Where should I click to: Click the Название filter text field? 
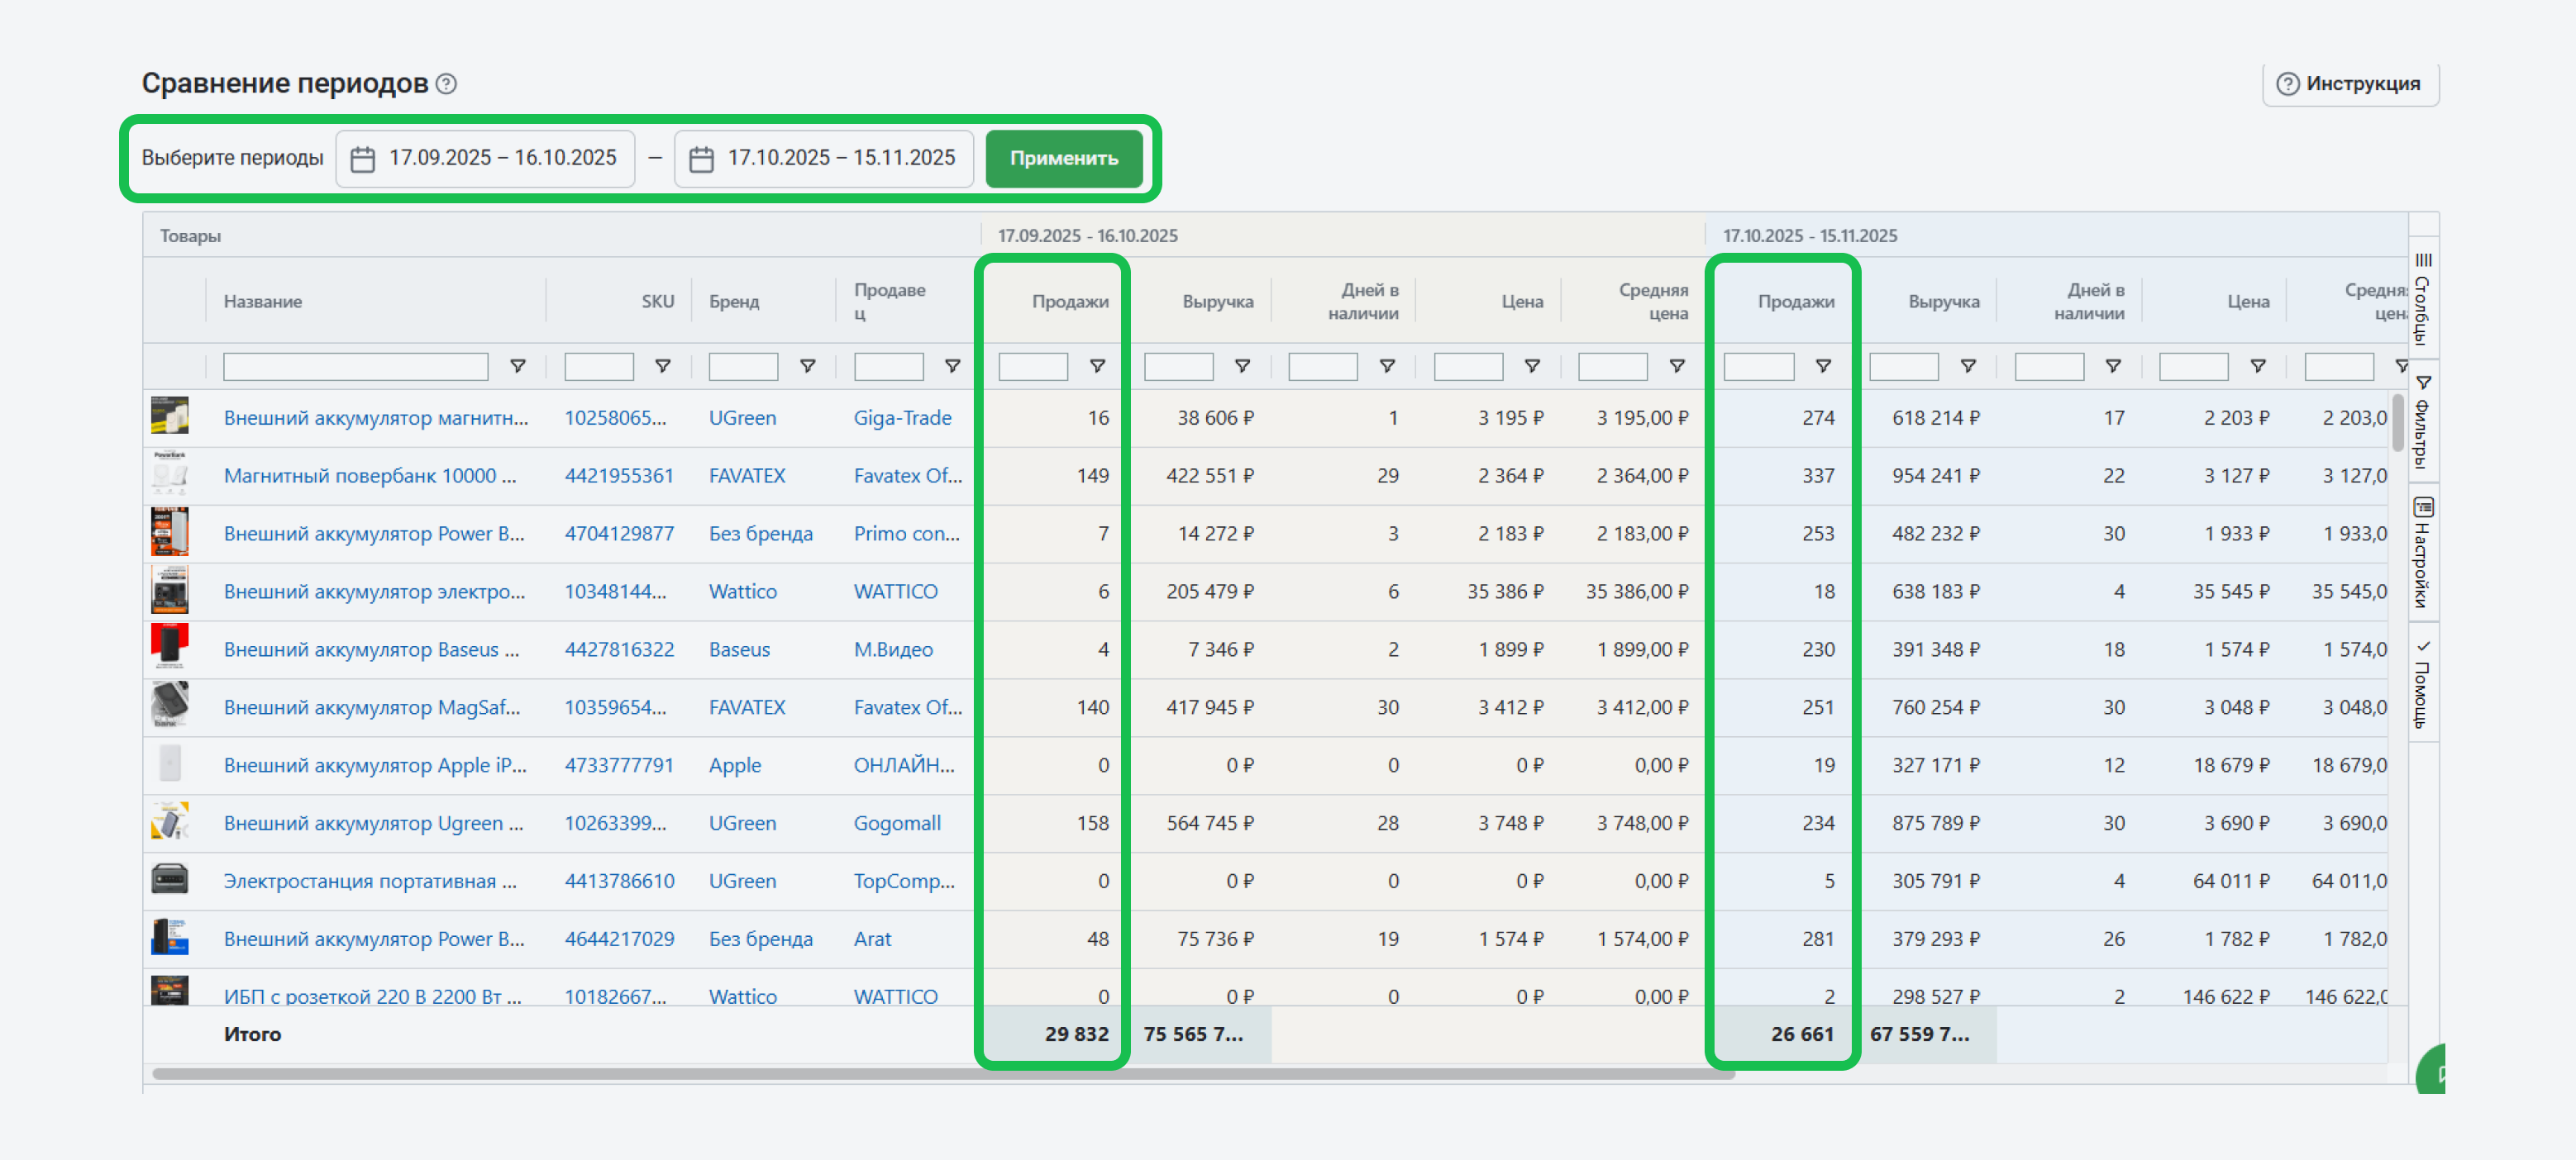(355, 367)
